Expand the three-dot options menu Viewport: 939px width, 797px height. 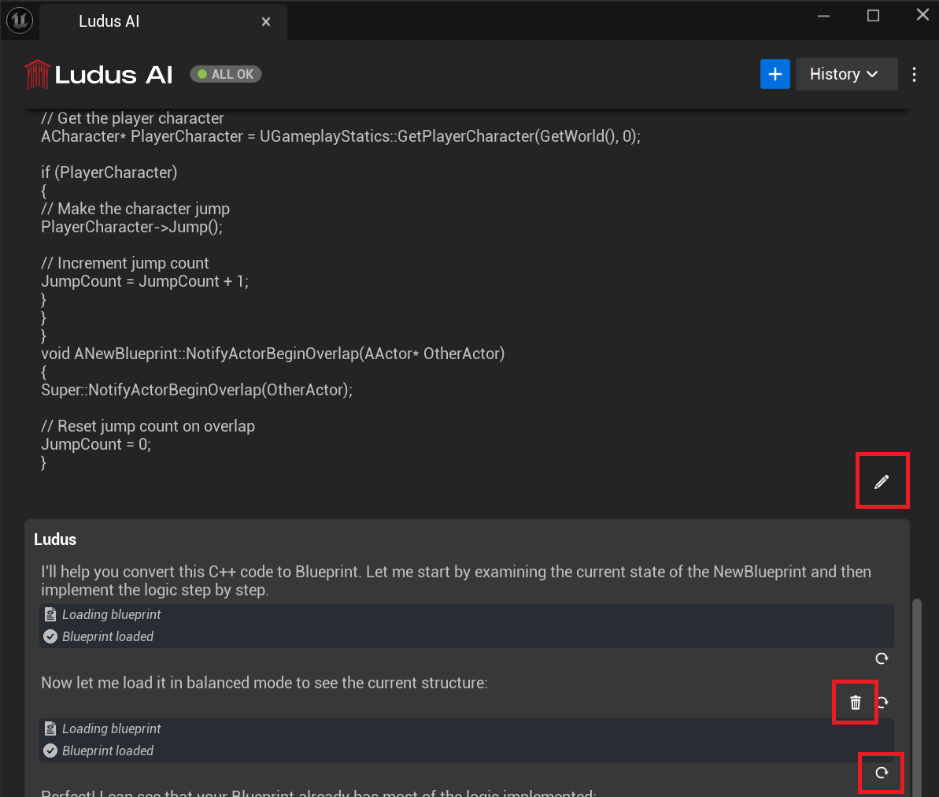[914, 73]
